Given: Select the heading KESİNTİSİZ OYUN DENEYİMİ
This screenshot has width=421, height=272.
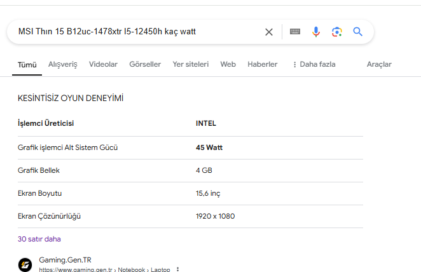Looking at the screenshot, I should click(71, 98).
